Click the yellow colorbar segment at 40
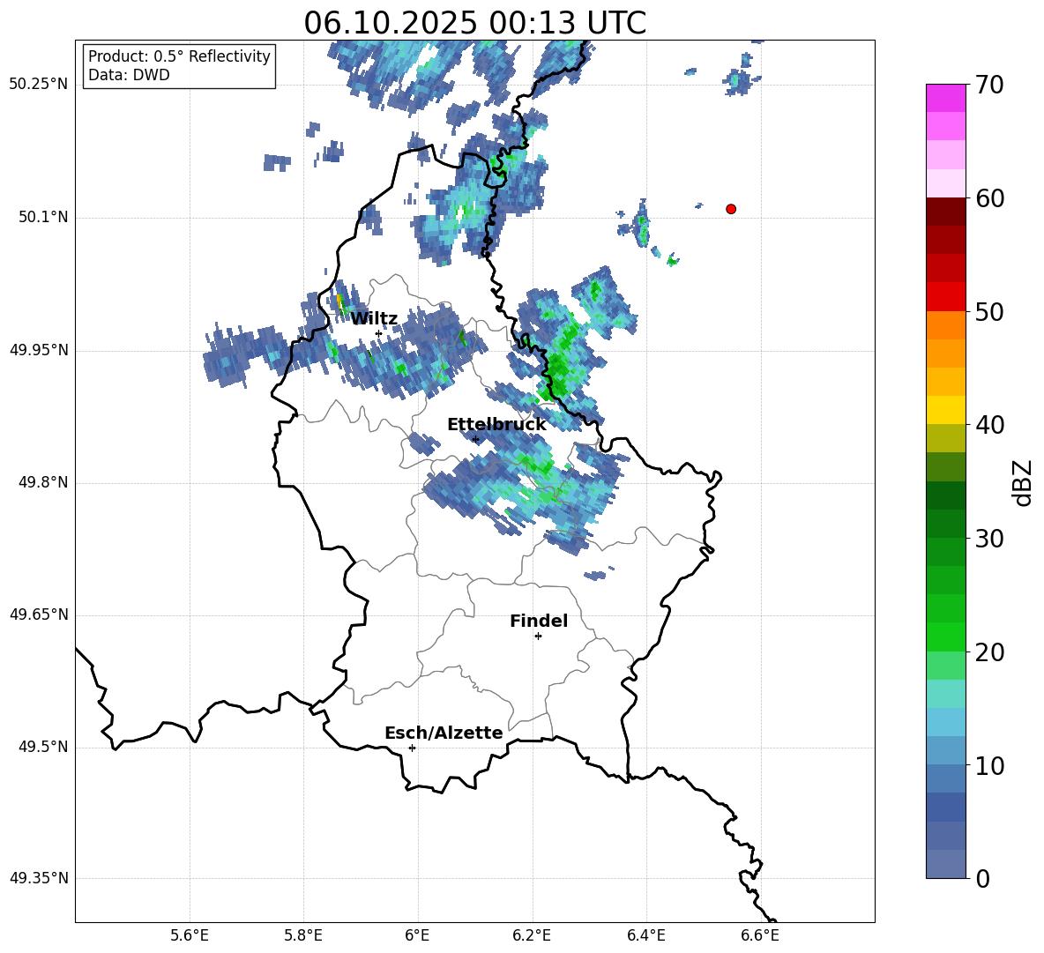Screen dimensions: 1044x953 (x=946, y=411)
